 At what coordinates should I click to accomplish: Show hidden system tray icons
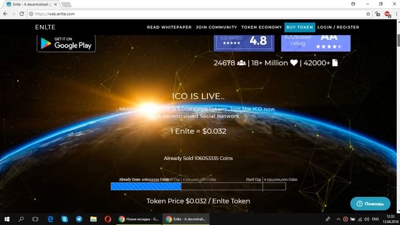pos(338,219)
